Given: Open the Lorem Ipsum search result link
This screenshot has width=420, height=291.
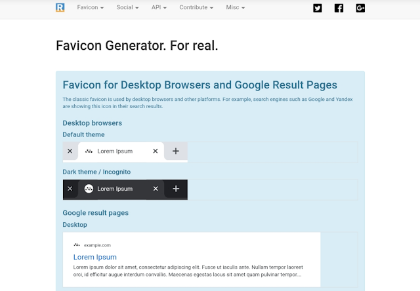Looking at the screenshot, I should [94, 257].
